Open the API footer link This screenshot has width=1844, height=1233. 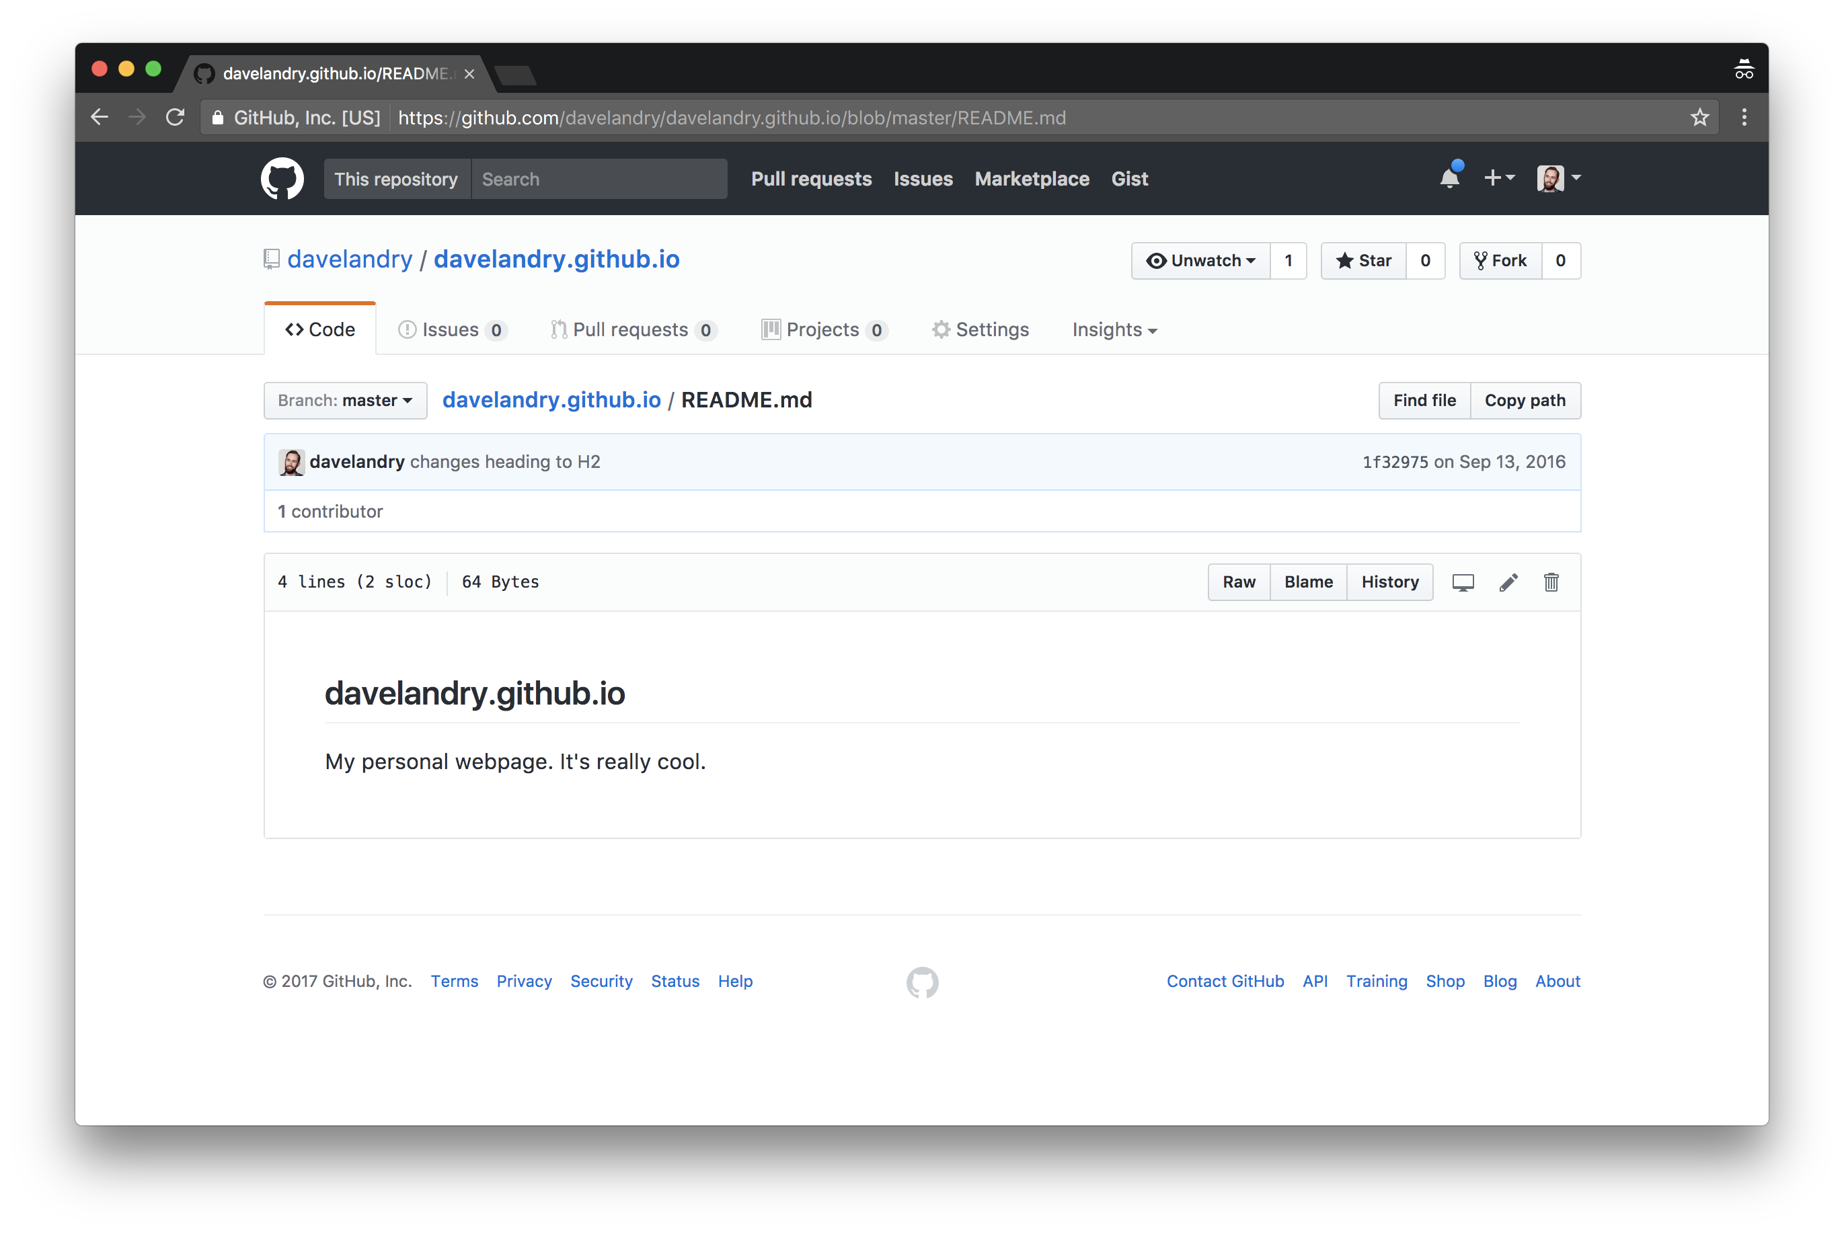[x=1315, y=982]
